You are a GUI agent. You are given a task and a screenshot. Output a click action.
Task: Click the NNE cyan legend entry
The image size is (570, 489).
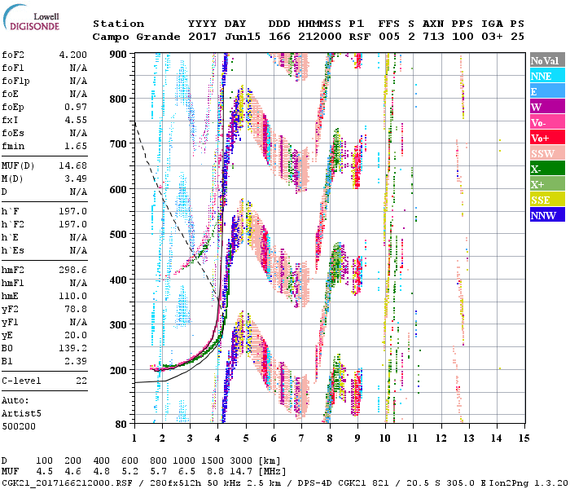click(x=547, y=76)
